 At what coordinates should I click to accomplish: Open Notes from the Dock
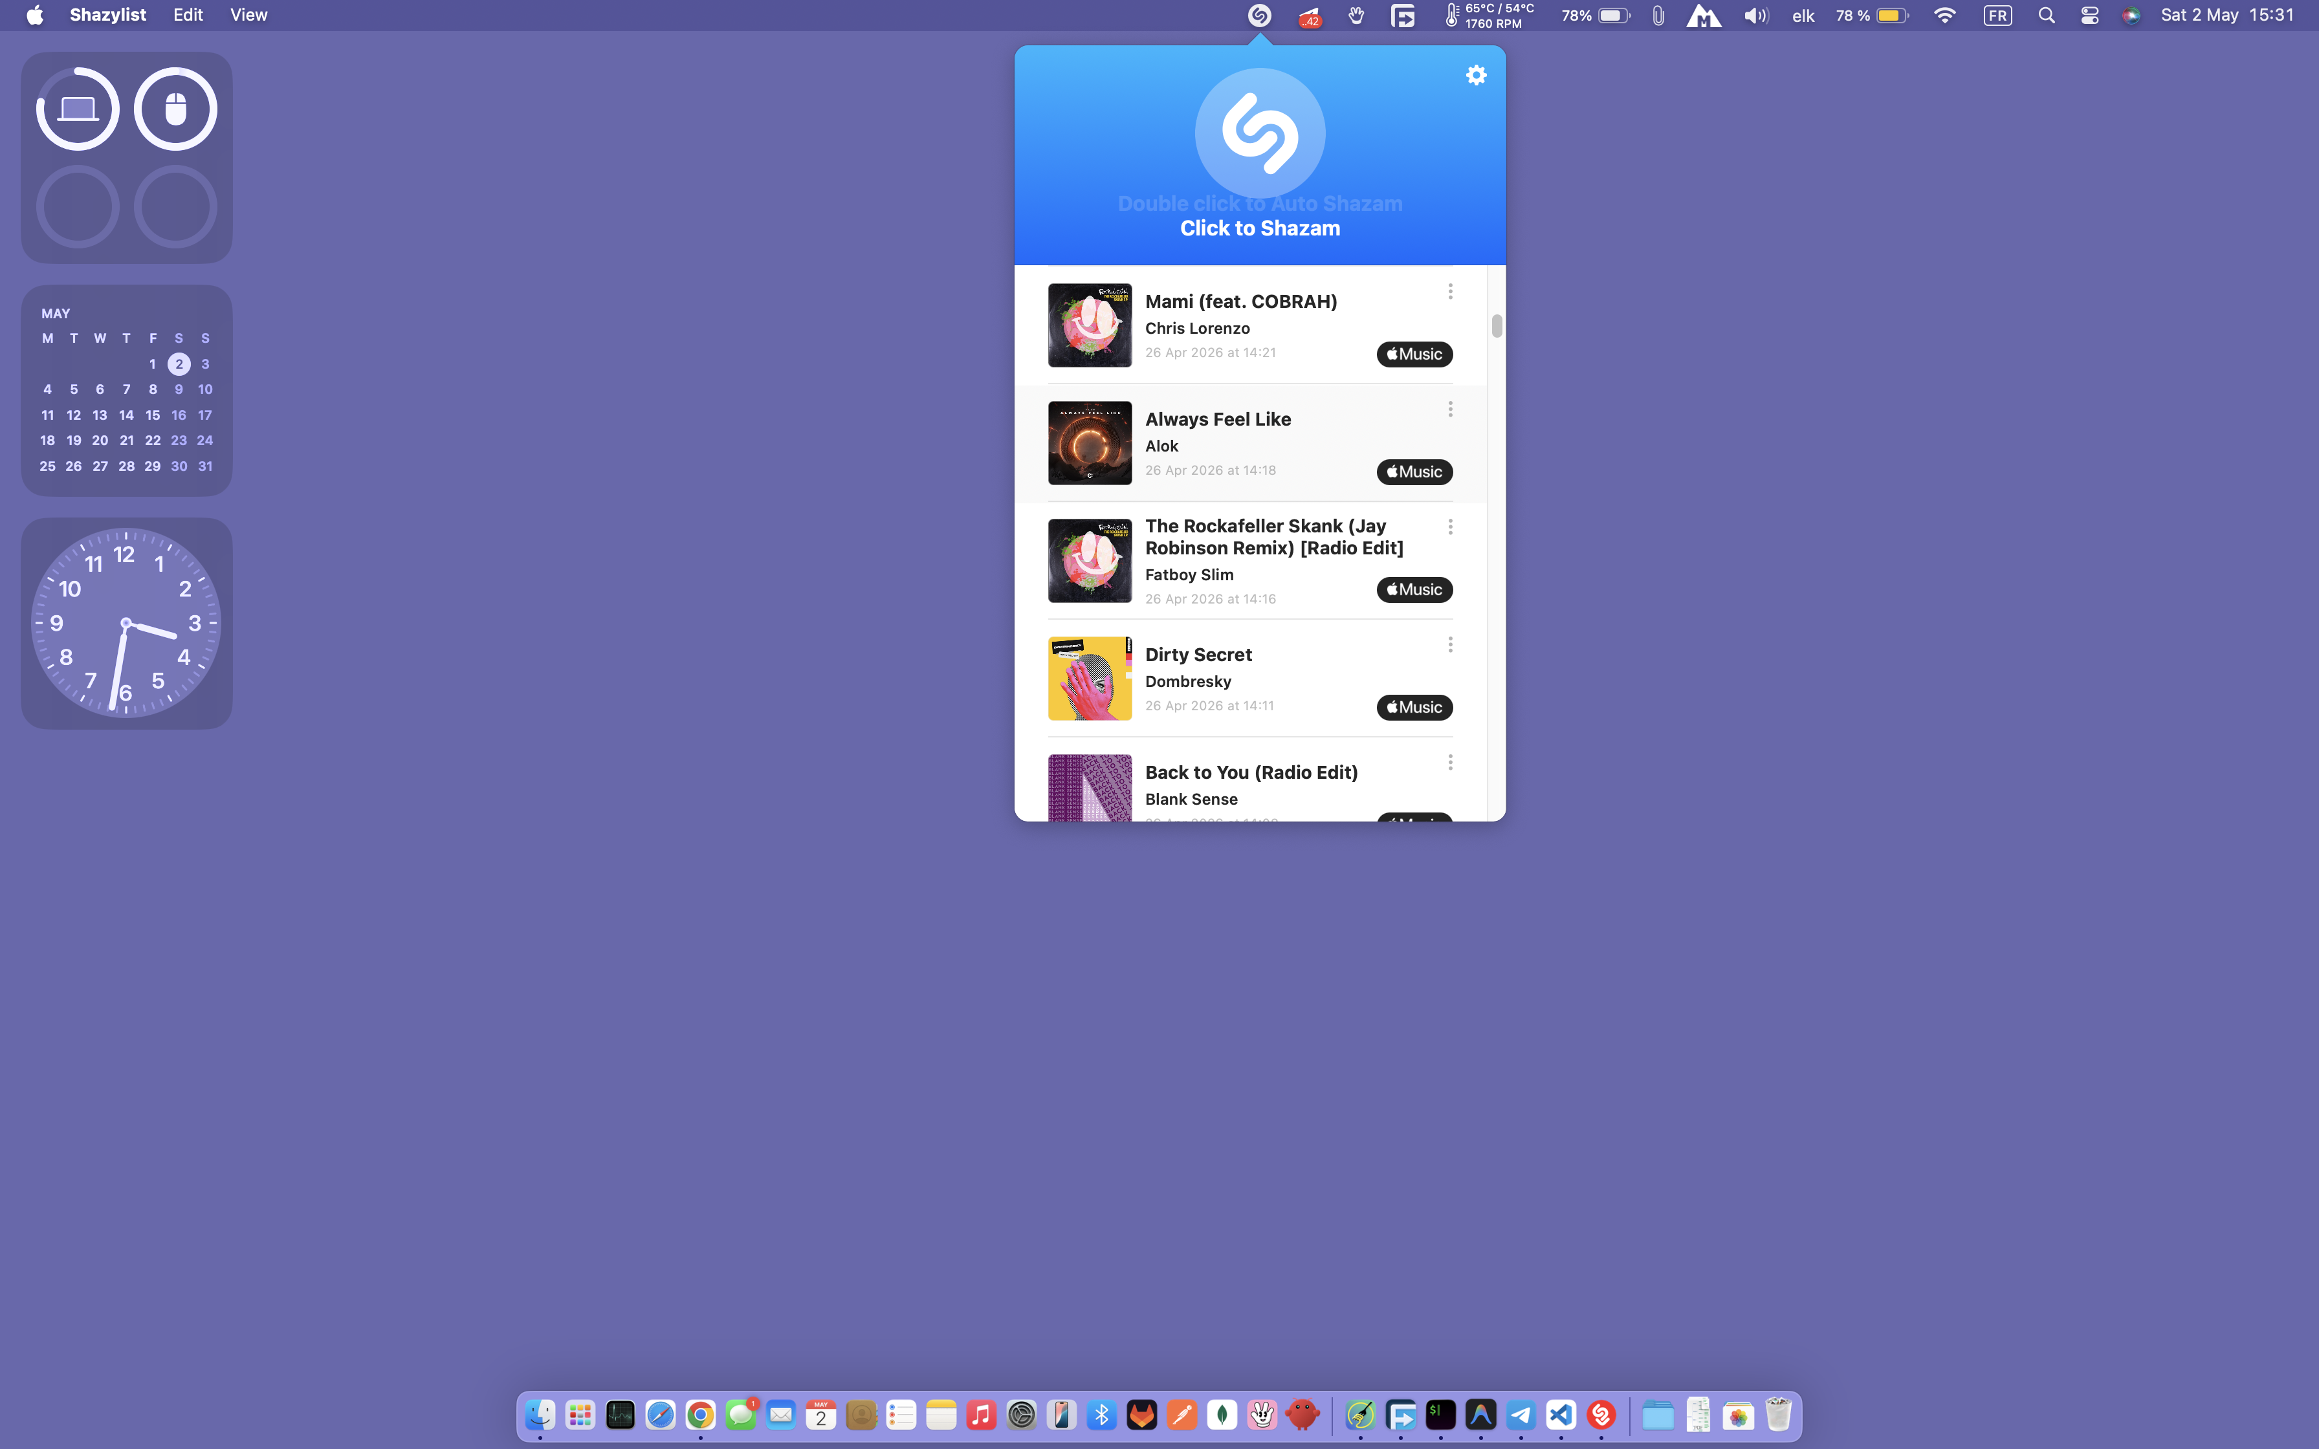pos(941,1415)
